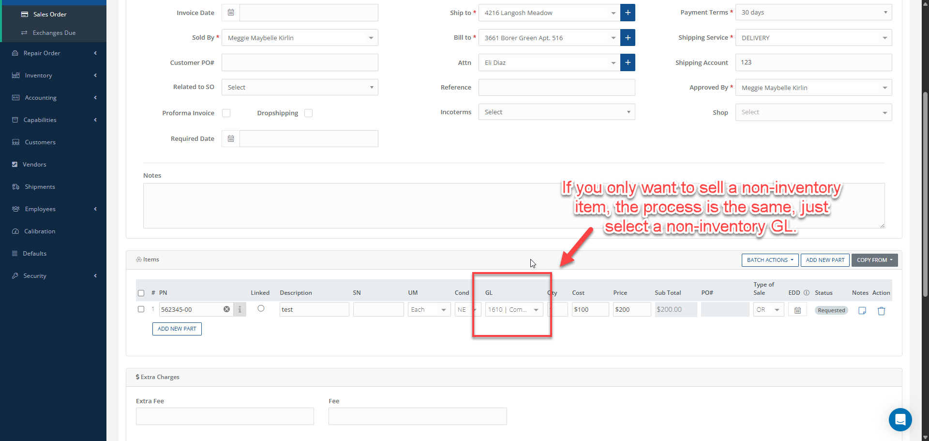
Task: Click the Required Date calendar icon
Action: [x=231, y=139]
